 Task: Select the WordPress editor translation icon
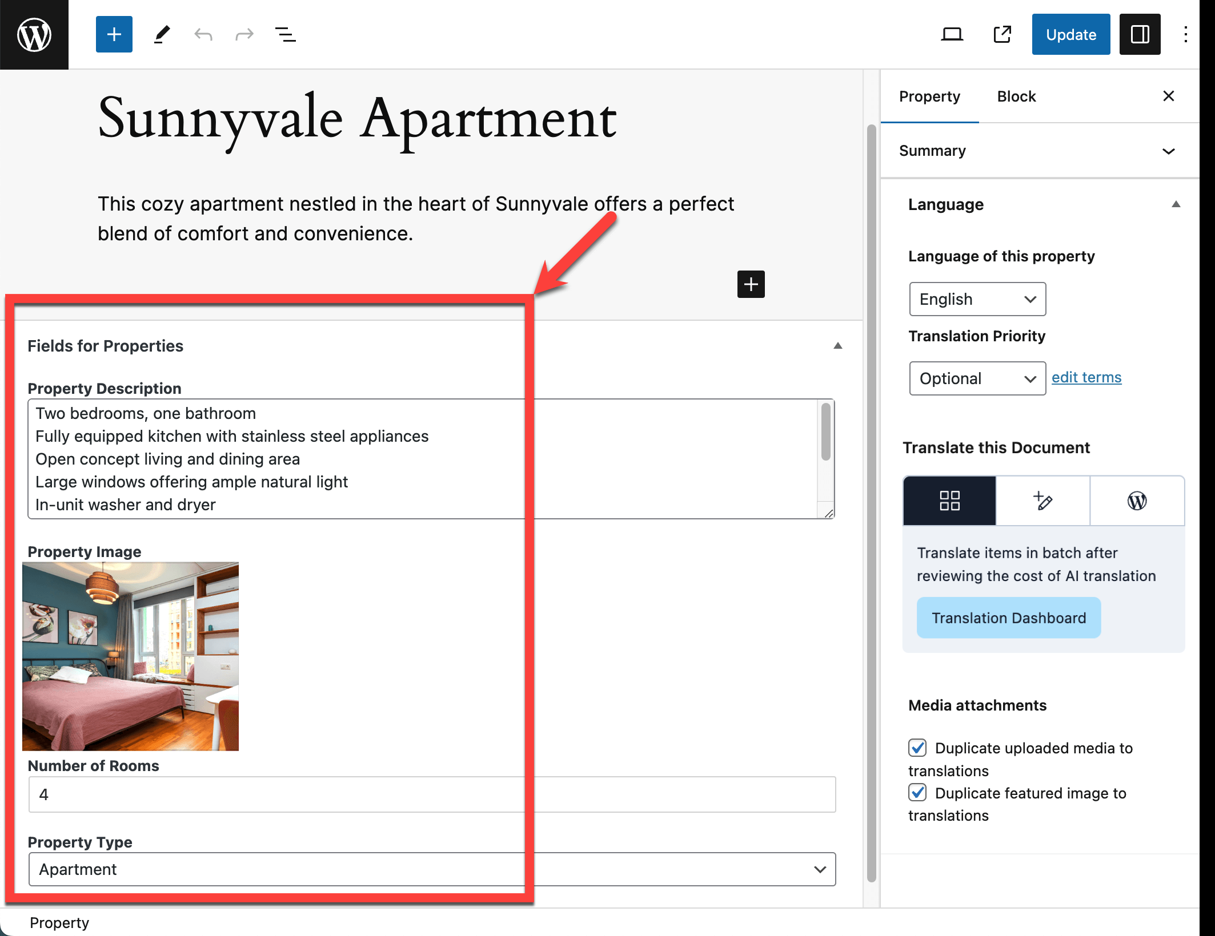1137,501
